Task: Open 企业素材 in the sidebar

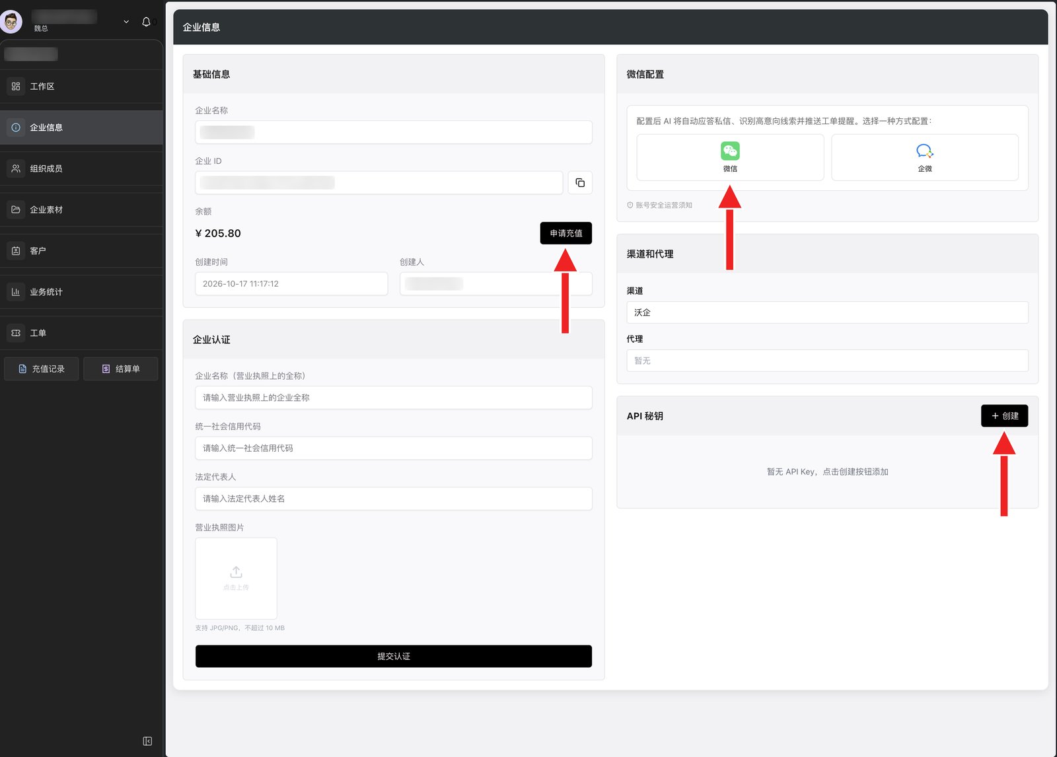Action: (x=81, y=209)
